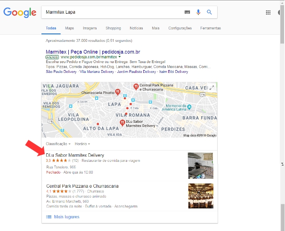Click the Central Park Pizzaria map pin

pos(136,87)
